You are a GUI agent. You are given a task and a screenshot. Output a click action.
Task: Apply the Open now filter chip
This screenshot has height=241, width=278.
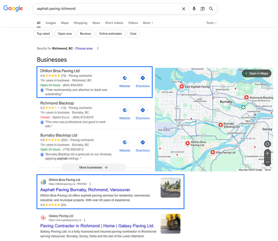65,34
